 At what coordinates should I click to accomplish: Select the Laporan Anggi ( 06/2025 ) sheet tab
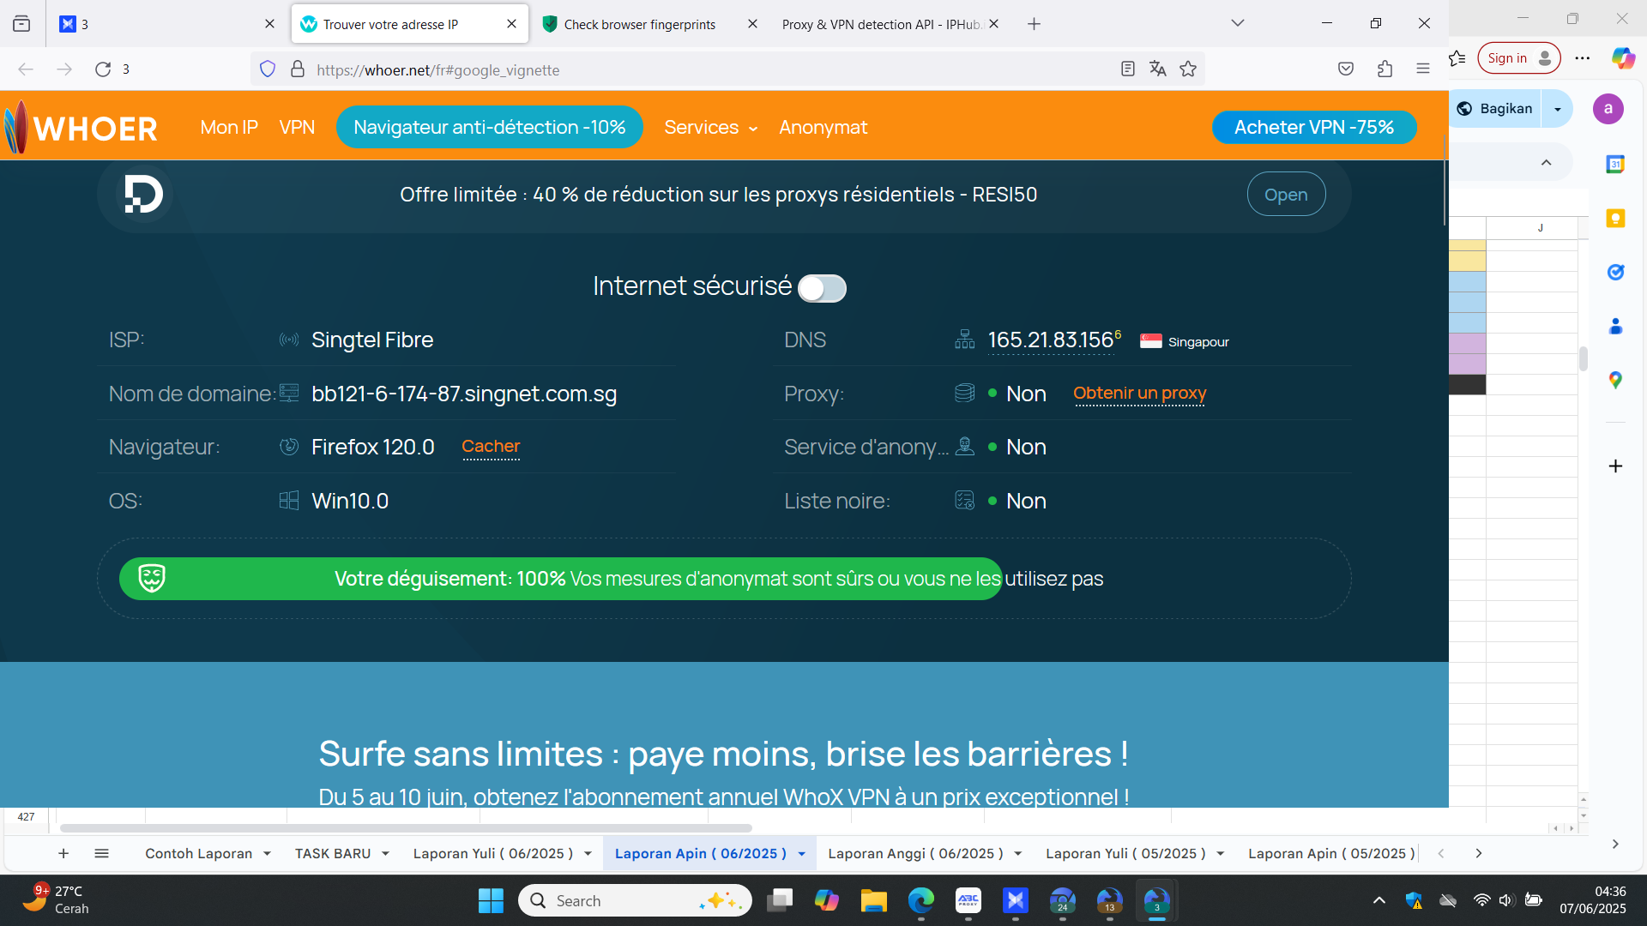[915, 854]
